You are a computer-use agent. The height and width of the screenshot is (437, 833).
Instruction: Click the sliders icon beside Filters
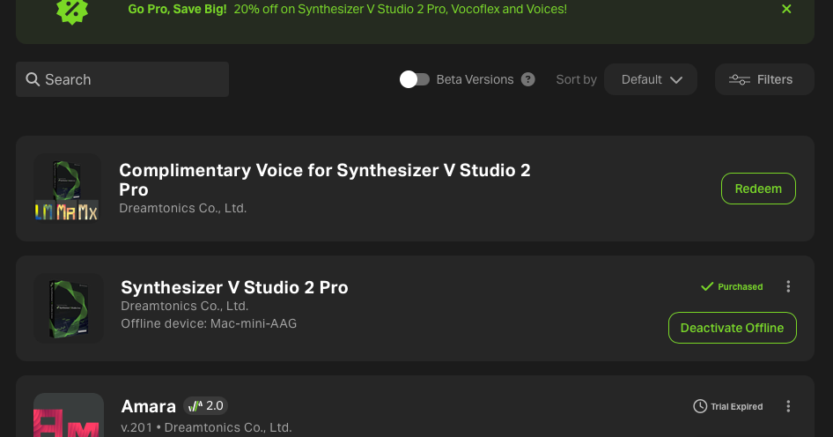pyautogui.click(x=739, y=80)
